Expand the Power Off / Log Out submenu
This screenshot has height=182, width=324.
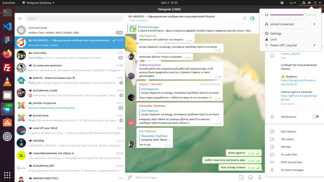[x=290, y=45]
